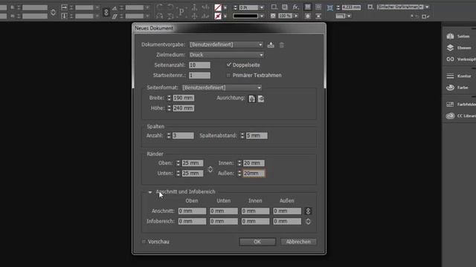Toggle Anschnitt link chain icon
The height and width of the screenshot is (267, 476).
pos(308,211)
